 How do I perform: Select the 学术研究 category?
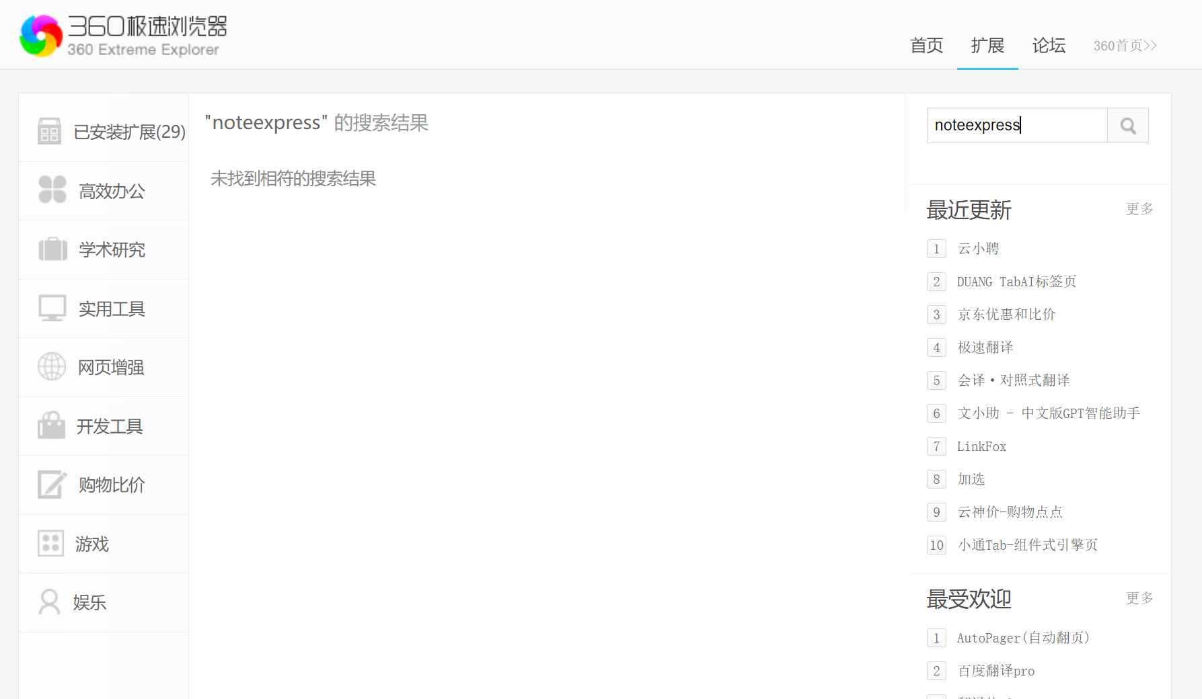[104, 249]
